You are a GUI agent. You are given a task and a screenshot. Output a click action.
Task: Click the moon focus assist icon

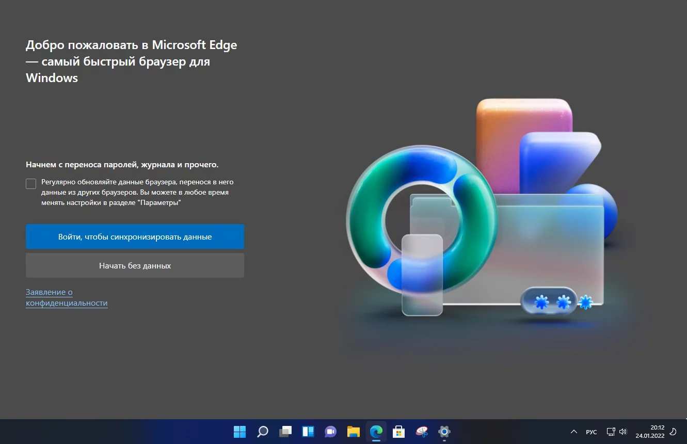click(x=673, y=432)
